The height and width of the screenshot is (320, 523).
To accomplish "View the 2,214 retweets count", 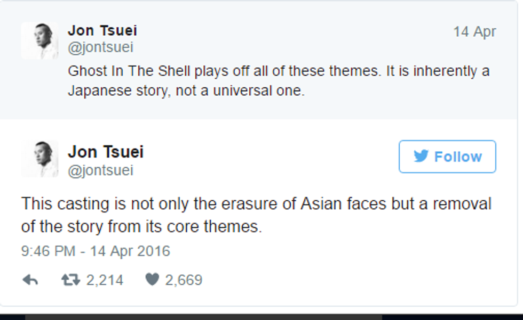I will click(105, 280).
